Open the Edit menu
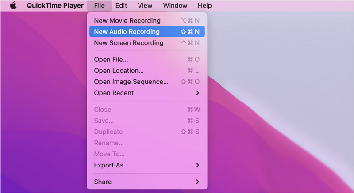This screenshot has height=193, width=354. pyautogui.click(x=121, y=5)
